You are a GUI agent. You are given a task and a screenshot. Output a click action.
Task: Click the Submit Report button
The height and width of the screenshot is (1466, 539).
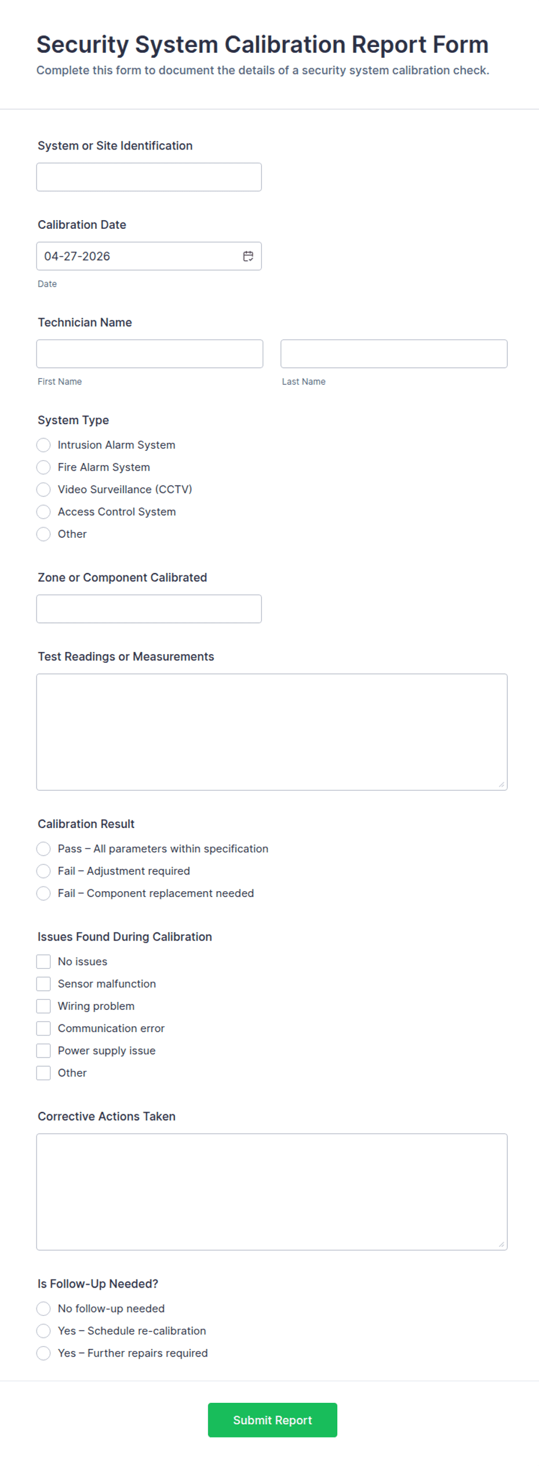point(272,1420)
